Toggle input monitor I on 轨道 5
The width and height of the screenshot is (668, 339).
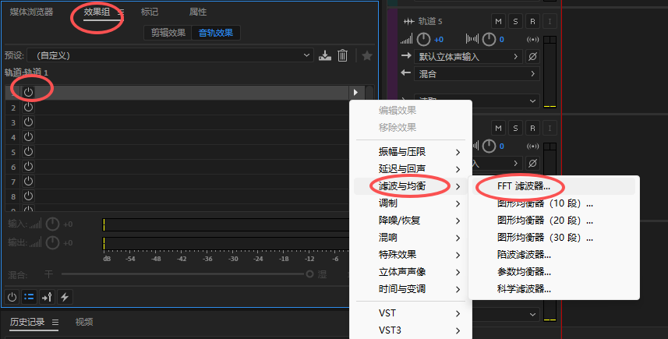[x=550, y=21]
